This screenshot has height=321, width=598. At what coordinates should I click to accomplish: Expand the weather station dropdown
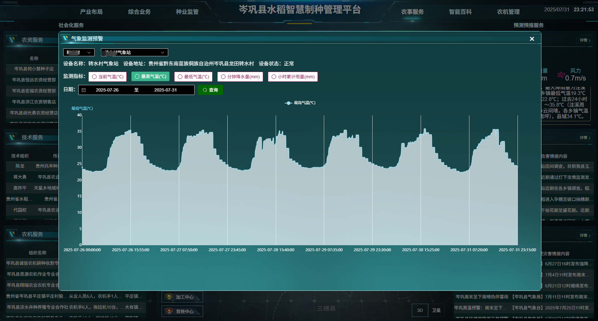click(x=134, y=53)
